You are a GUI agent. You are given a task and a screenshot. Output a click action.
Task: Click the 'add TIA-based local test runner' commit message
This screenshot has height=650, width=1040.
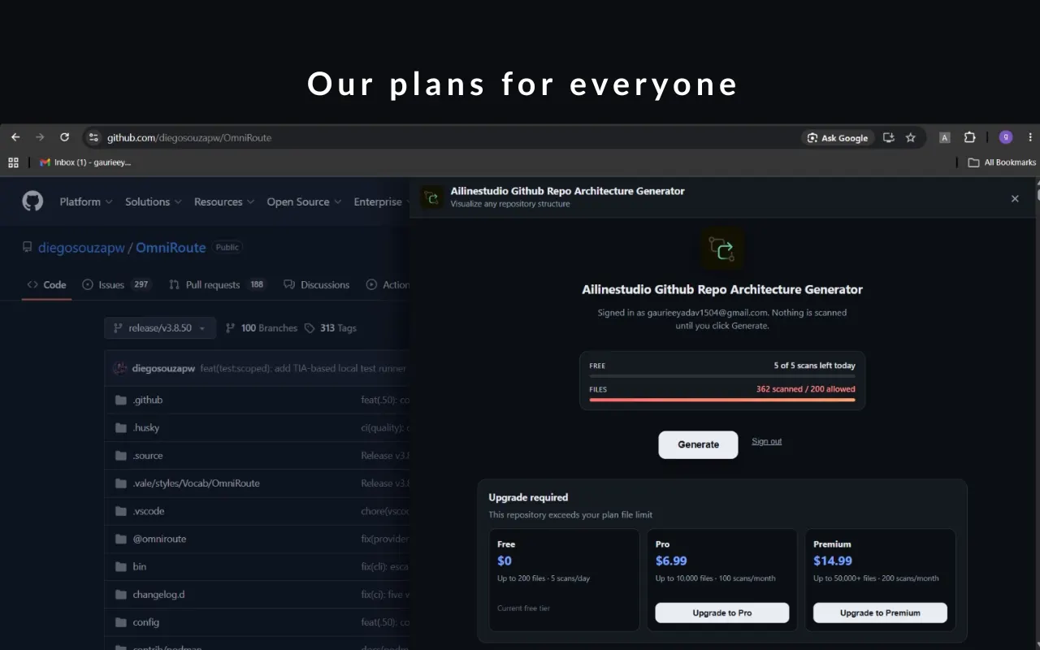[303, 368]
